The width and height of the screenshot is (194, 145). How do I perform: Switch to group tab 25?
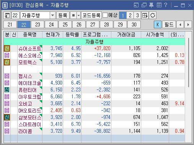point(65,24)
